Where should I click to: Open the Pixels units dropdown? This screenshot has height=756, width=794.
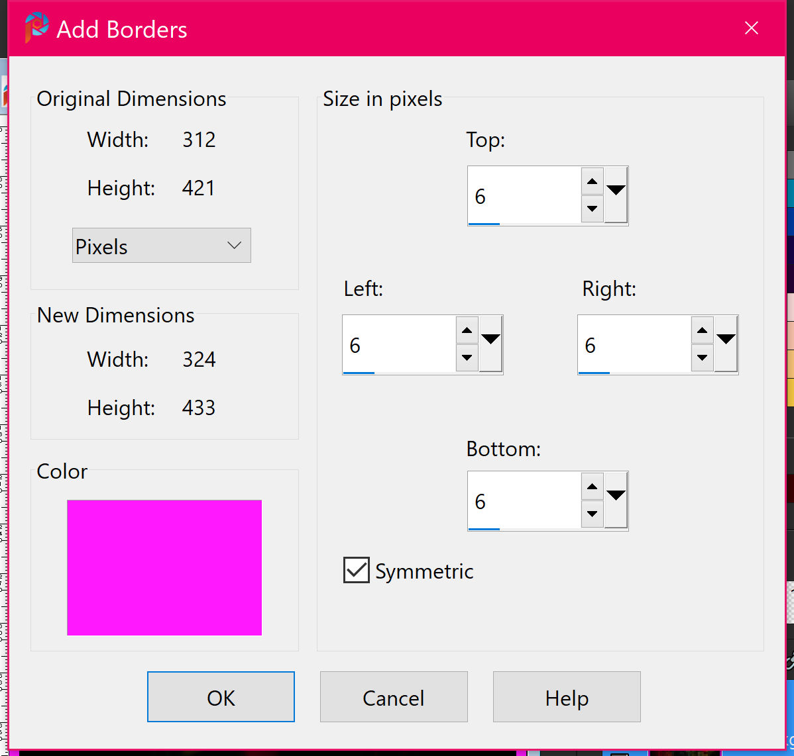tap(162, 246)
